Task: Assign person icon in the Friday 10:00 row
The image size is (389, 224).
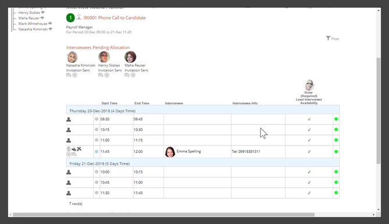Action: (69, 172)
